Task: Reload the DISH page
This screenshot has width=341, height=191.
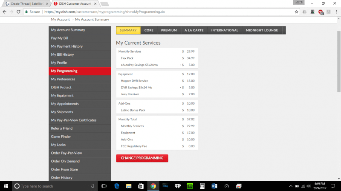Action: tap(19, 11)
